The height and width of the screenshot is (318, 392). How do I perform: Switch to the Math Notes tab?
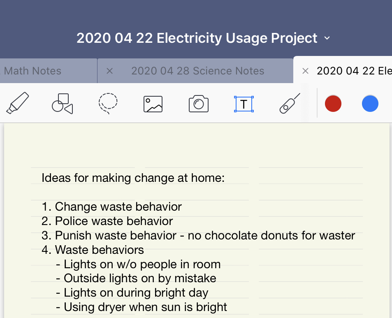[x=33, y=71]
